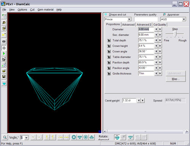Click left arrow of horizontal scrollbar
The width and height of the screenshot is (190, 146).
coord(105,131)
